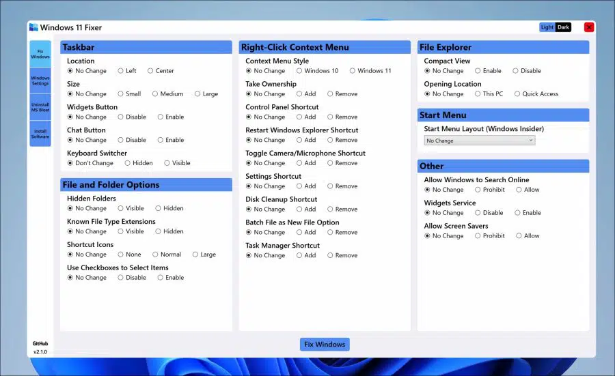Disable the Widgets Service
The width and height of the screenshot is (615, 376).
(x=489, y=213)
